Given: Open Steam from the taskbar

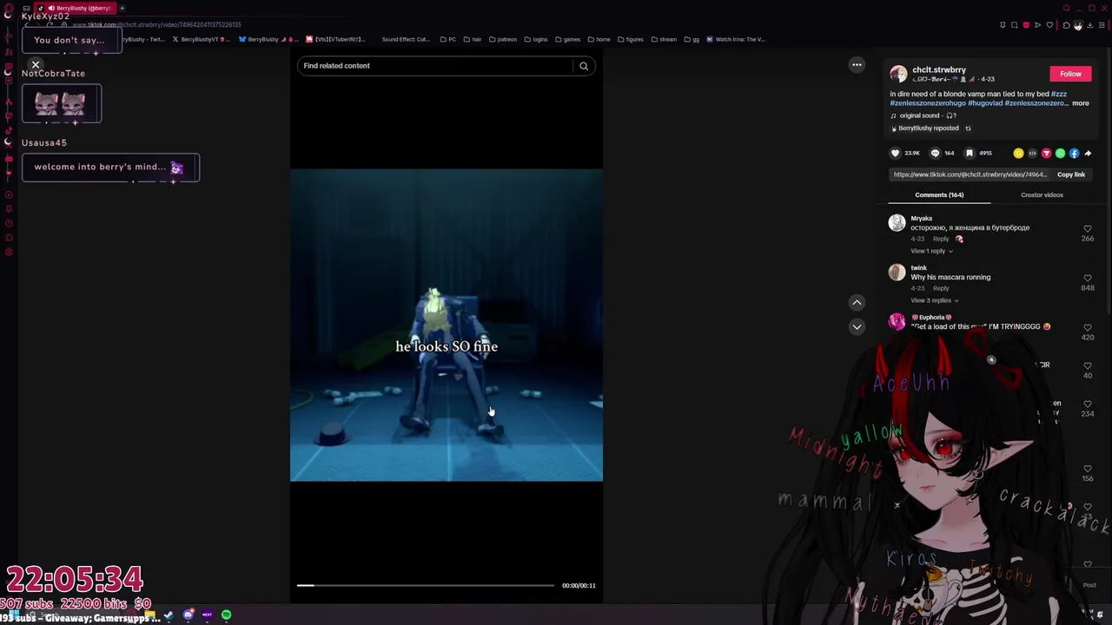Looking at the screenshot, I should pos(169,615).
